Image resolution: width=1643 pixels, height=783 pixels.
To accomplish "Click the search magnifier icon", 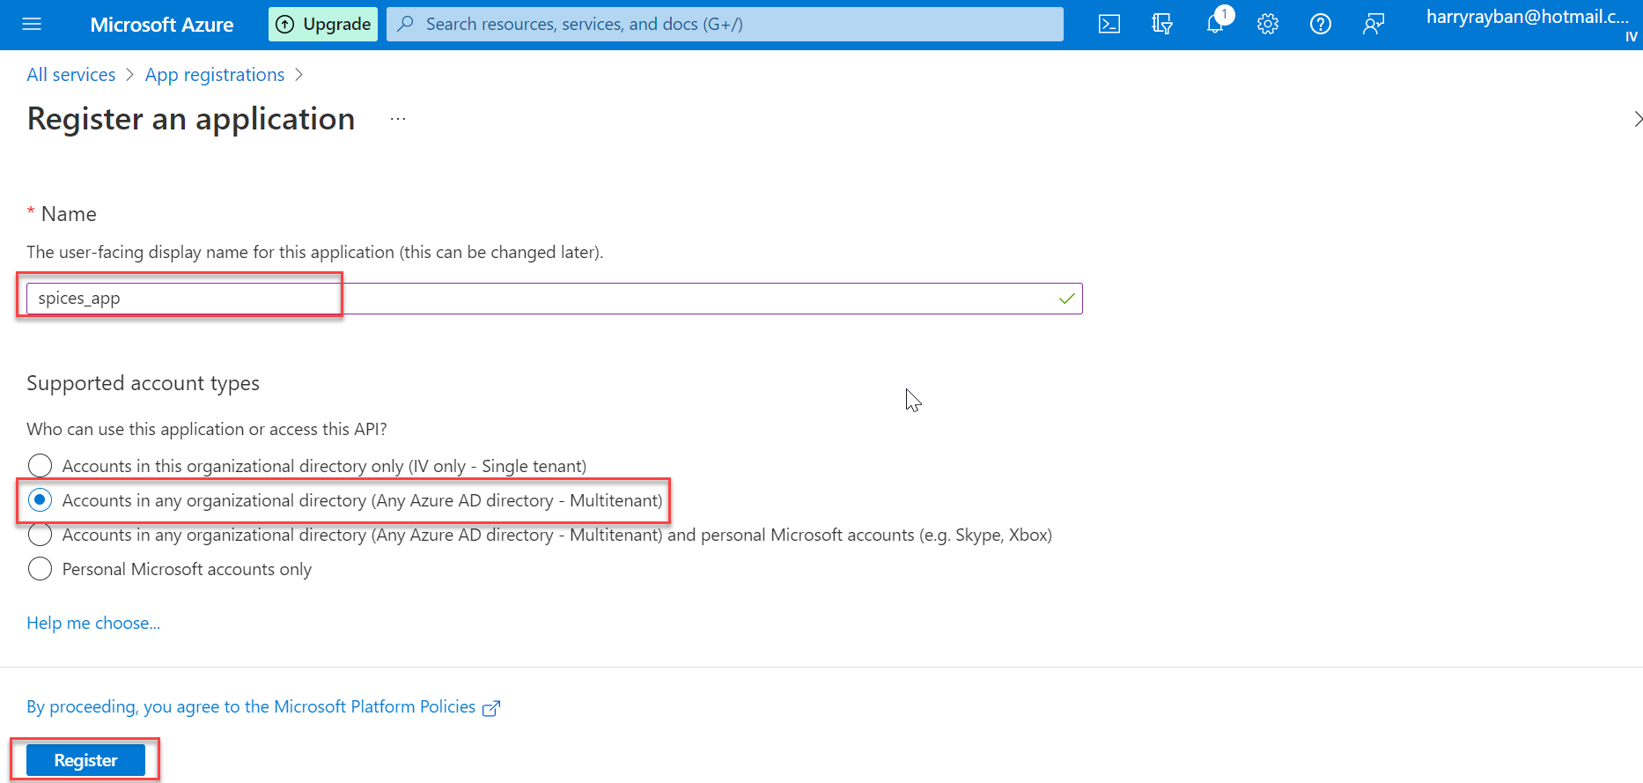I will [406, 24].
